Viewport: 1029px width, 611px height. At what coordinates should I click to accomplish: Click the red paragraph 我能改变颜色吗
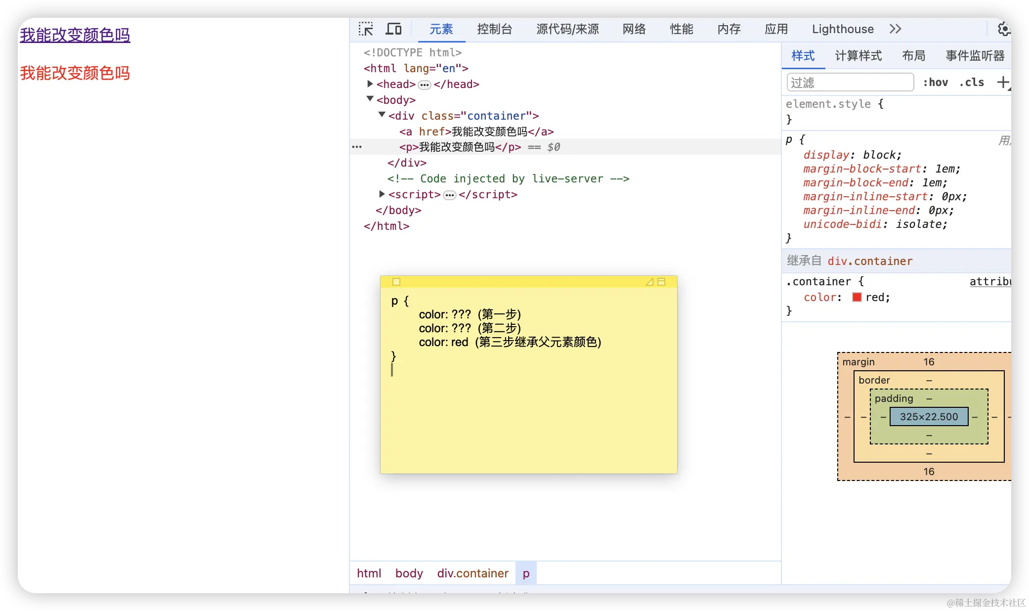point(75,73)
